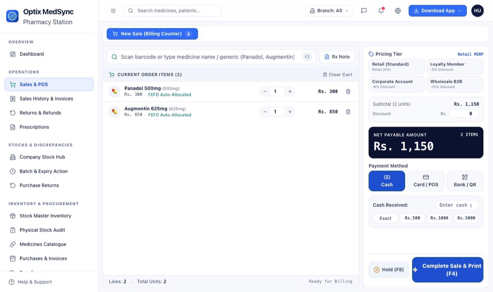Open Sales & POS in the sidebar

[49, 84]
